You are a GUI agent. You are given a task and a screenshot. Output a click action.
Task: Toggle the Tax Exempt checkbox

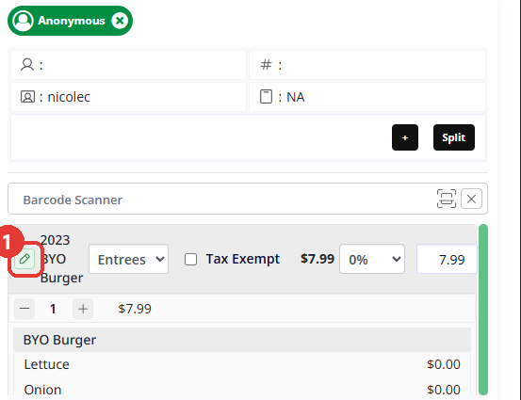click(190, 259)
